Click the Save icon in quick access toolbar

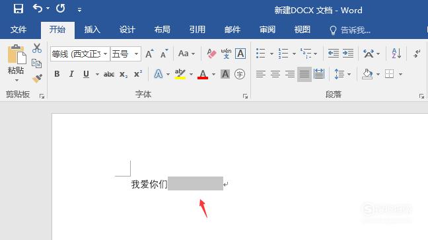point(18,9)
